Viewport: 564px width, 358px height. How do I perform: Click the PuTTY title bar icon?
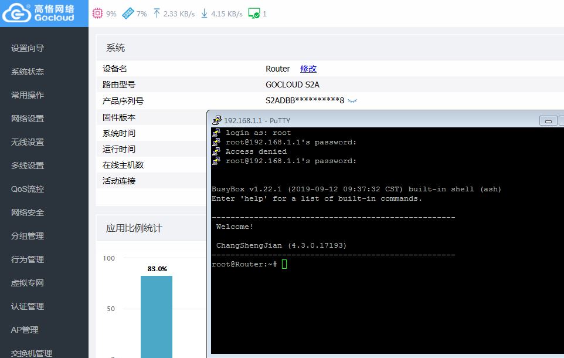tap(216, 120)
